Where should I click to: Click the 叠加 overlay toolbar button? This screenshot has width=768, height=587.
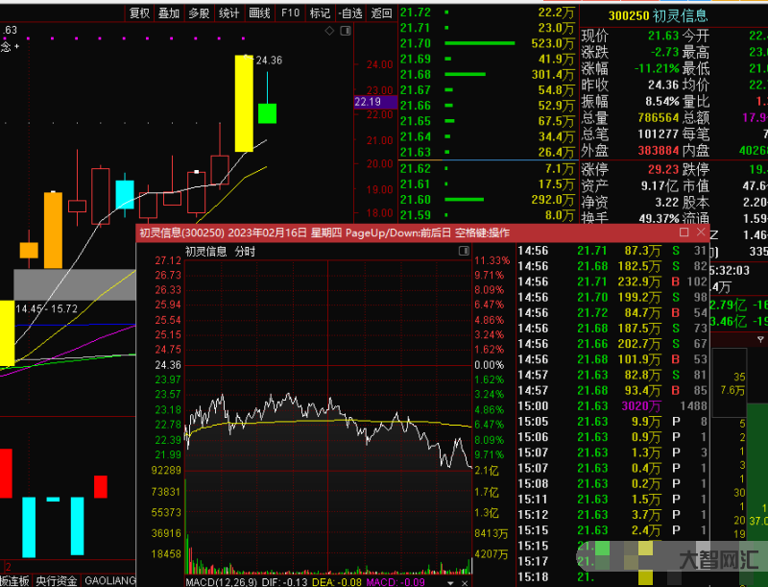pos(169,12)
